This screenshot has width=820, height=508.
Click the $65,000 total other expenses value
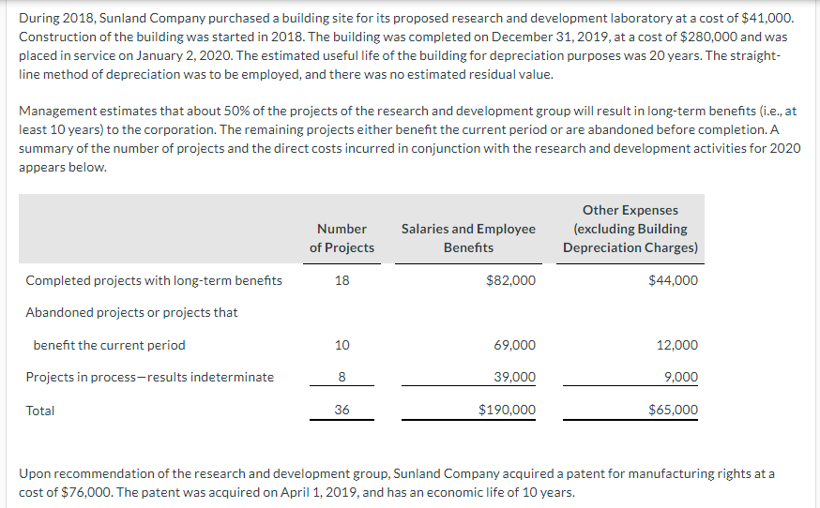(673, 410)
